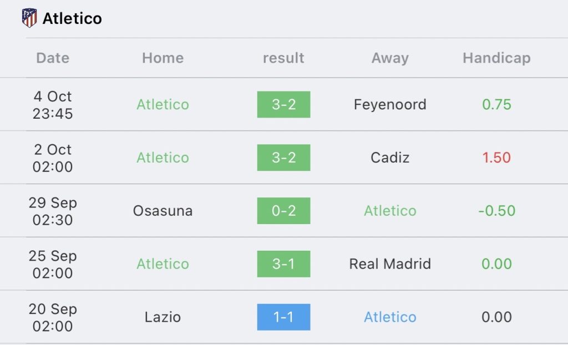Image resolution: width=568 pixels, height=345 pixels.
Task: Open the Atletico team title
Action: pyautogui.click(x=72, y=18)
